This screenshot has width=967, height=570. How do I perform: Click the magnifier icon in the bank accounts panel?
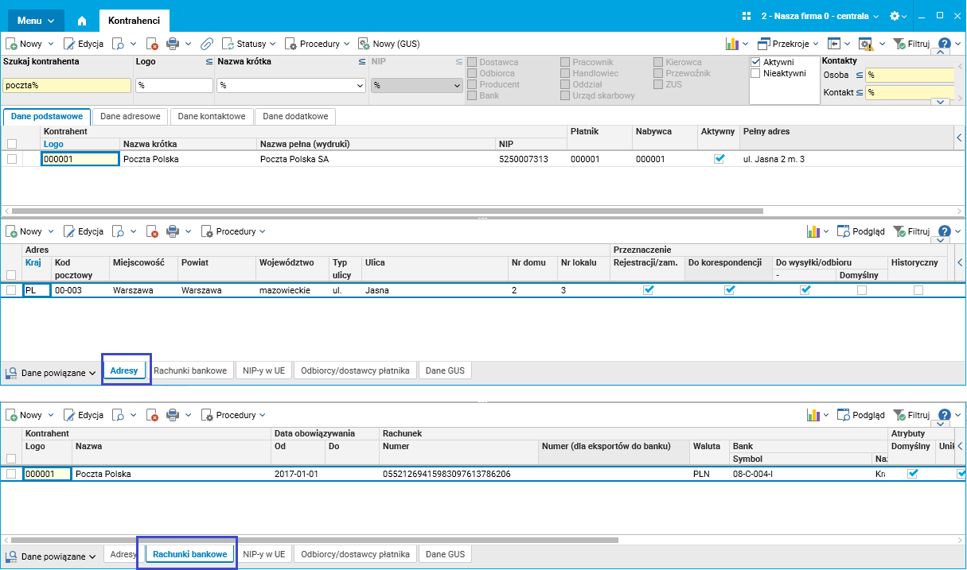click(117, 415)
